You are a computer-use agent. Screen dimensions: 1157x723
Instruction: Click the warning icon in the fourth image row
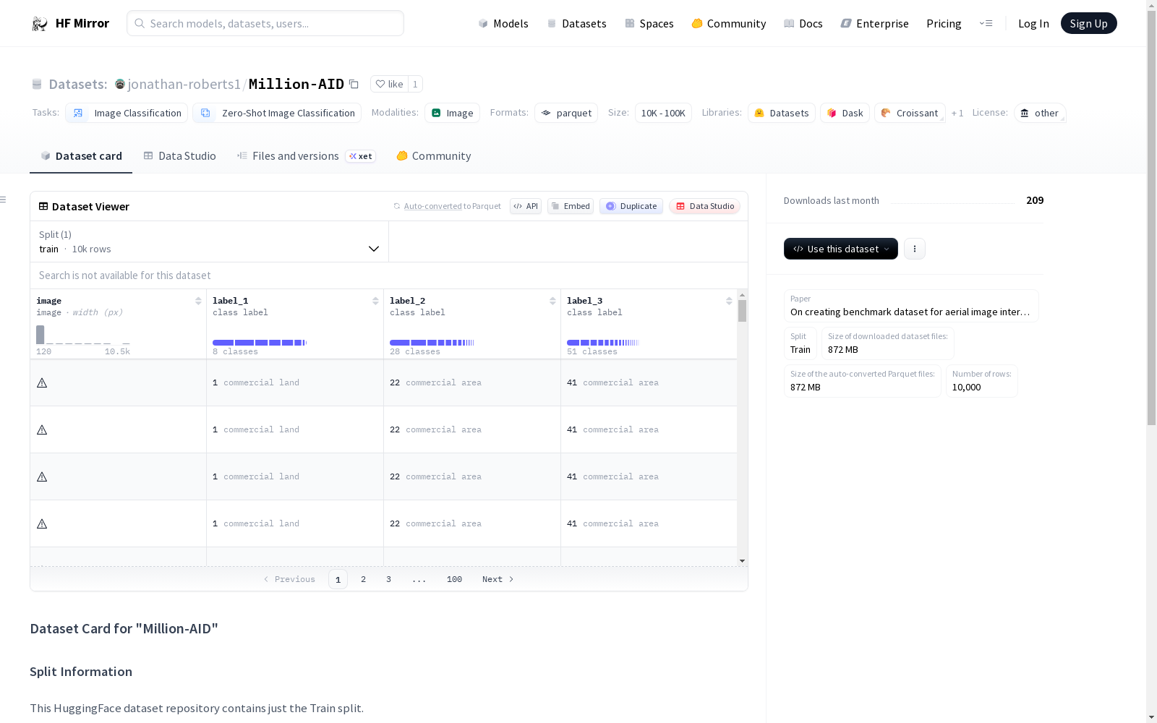pyautogui.click(x=42, y=523)
